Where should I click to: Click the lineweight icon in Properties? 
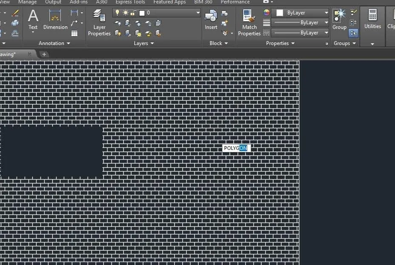(x=266, y=23)
